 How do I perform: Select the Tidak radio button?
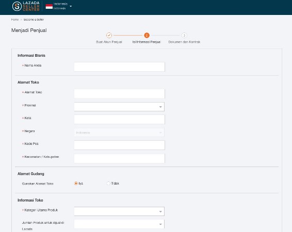(108, 184)
